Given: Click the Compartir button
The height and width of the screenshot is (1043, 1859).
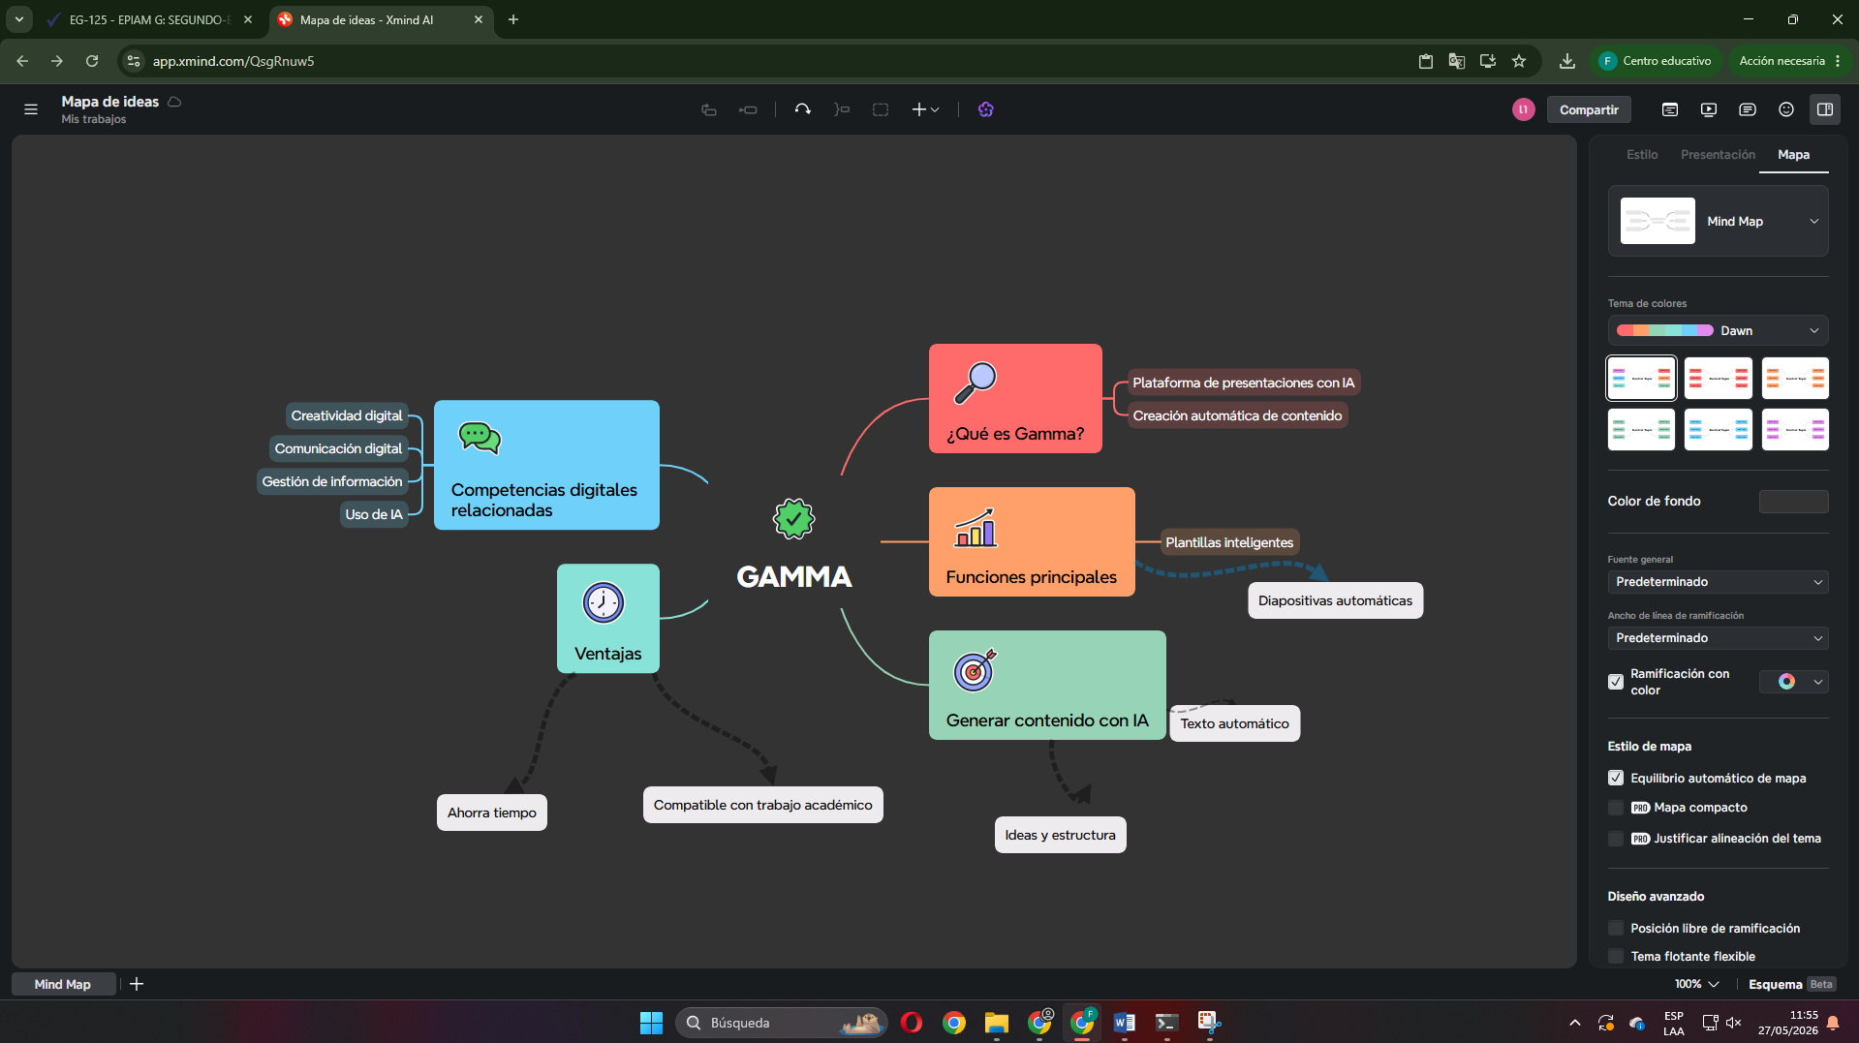Looking at the screenshot, I should [1588, 109].
